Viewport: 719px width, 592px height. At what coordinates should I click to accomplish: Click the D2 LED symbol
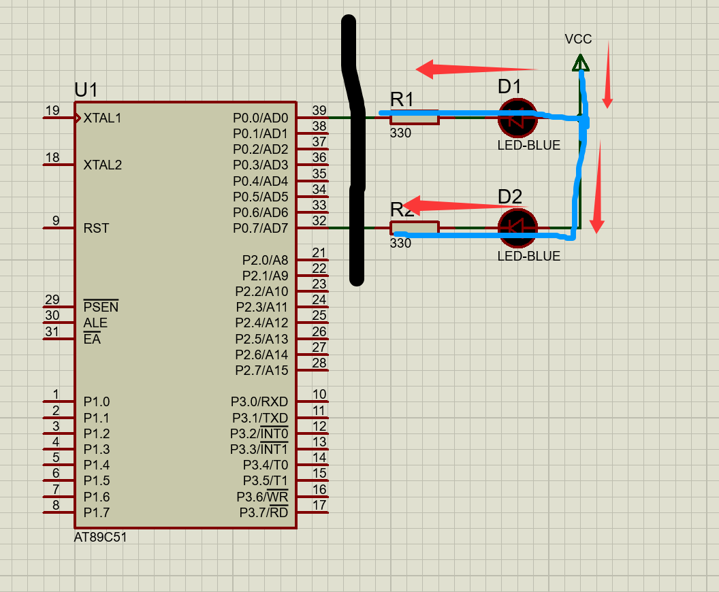pyautogui.click(x=517, y=227)
